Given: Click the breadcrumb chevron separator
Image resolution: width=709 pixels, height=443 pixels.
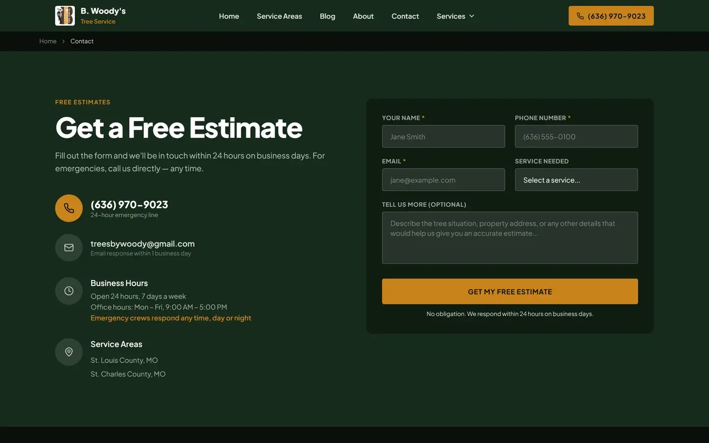Looking at the screenshot, I should pos(64,41).
